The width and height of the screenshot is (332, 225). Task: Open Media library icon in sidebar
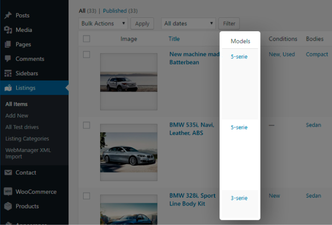coord(8,30)
